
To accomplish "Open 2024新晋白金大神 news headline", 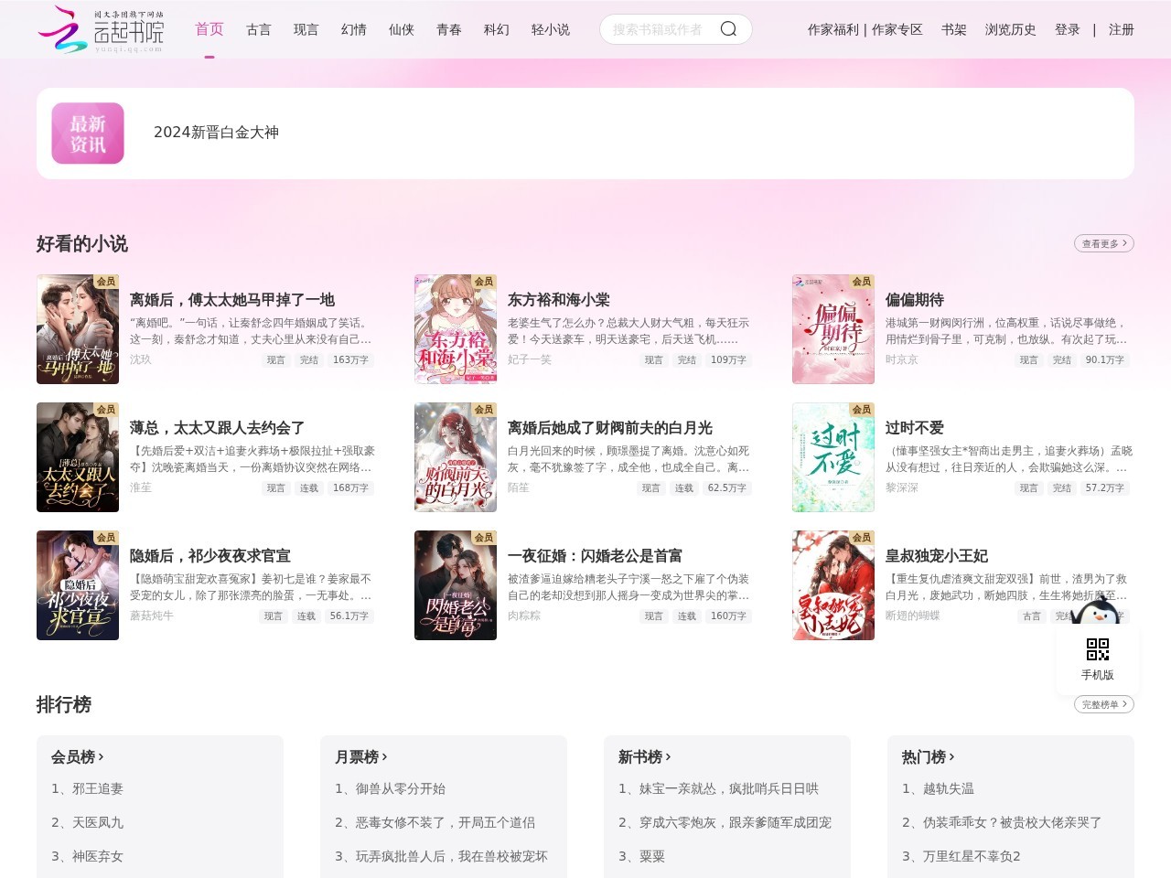I will (216, 133).
